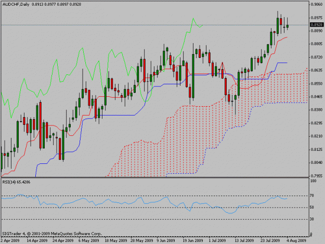Click the RSI(14) 65.4286 indicator label

(16, 182)
